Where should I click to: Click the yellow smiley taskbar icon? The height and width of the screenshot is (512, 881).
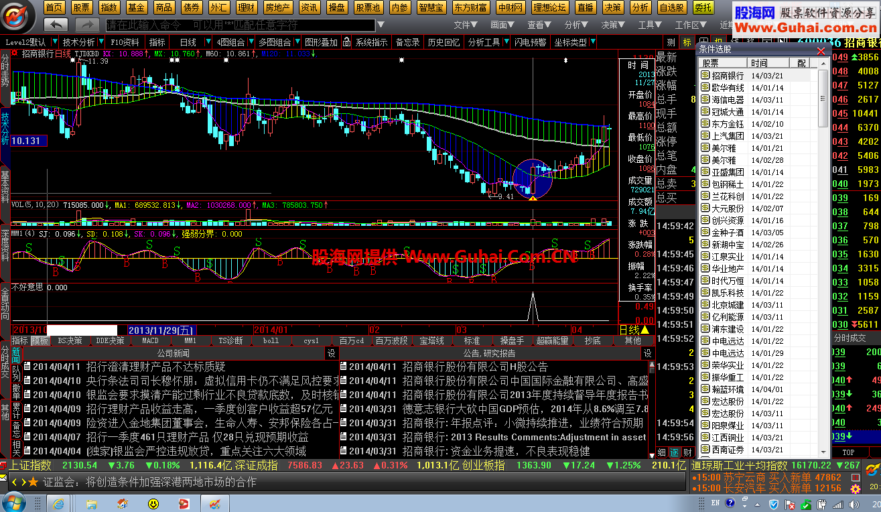(x=154, y=503)
